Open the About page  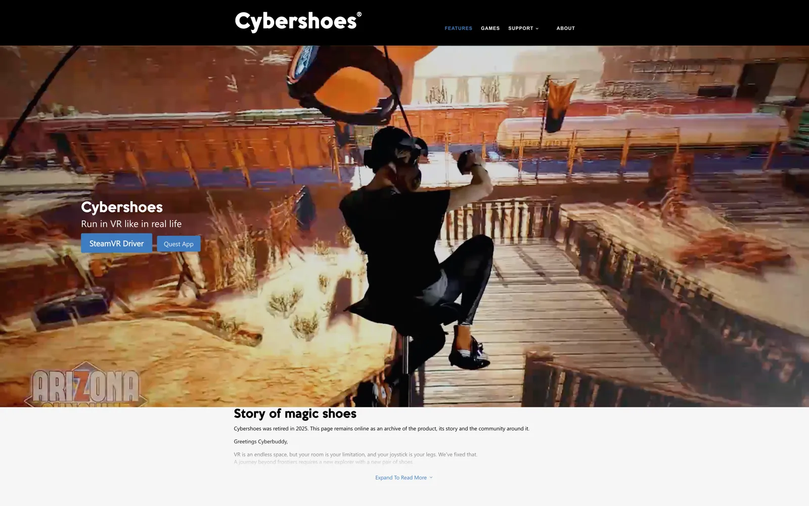(x=566, y=28)
